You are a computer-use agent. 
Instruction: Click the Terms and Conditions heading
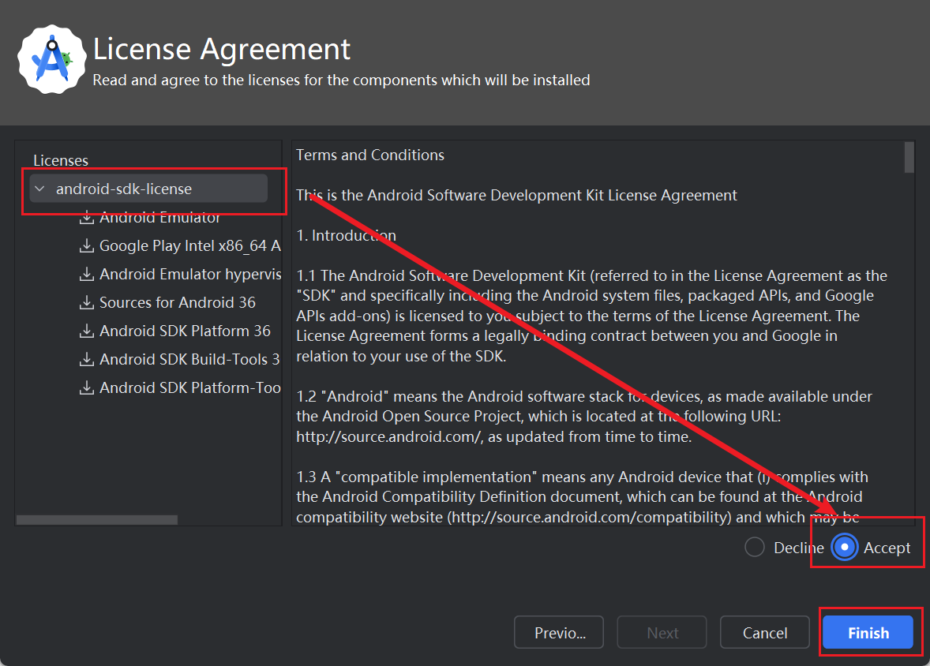pos(370,155)
